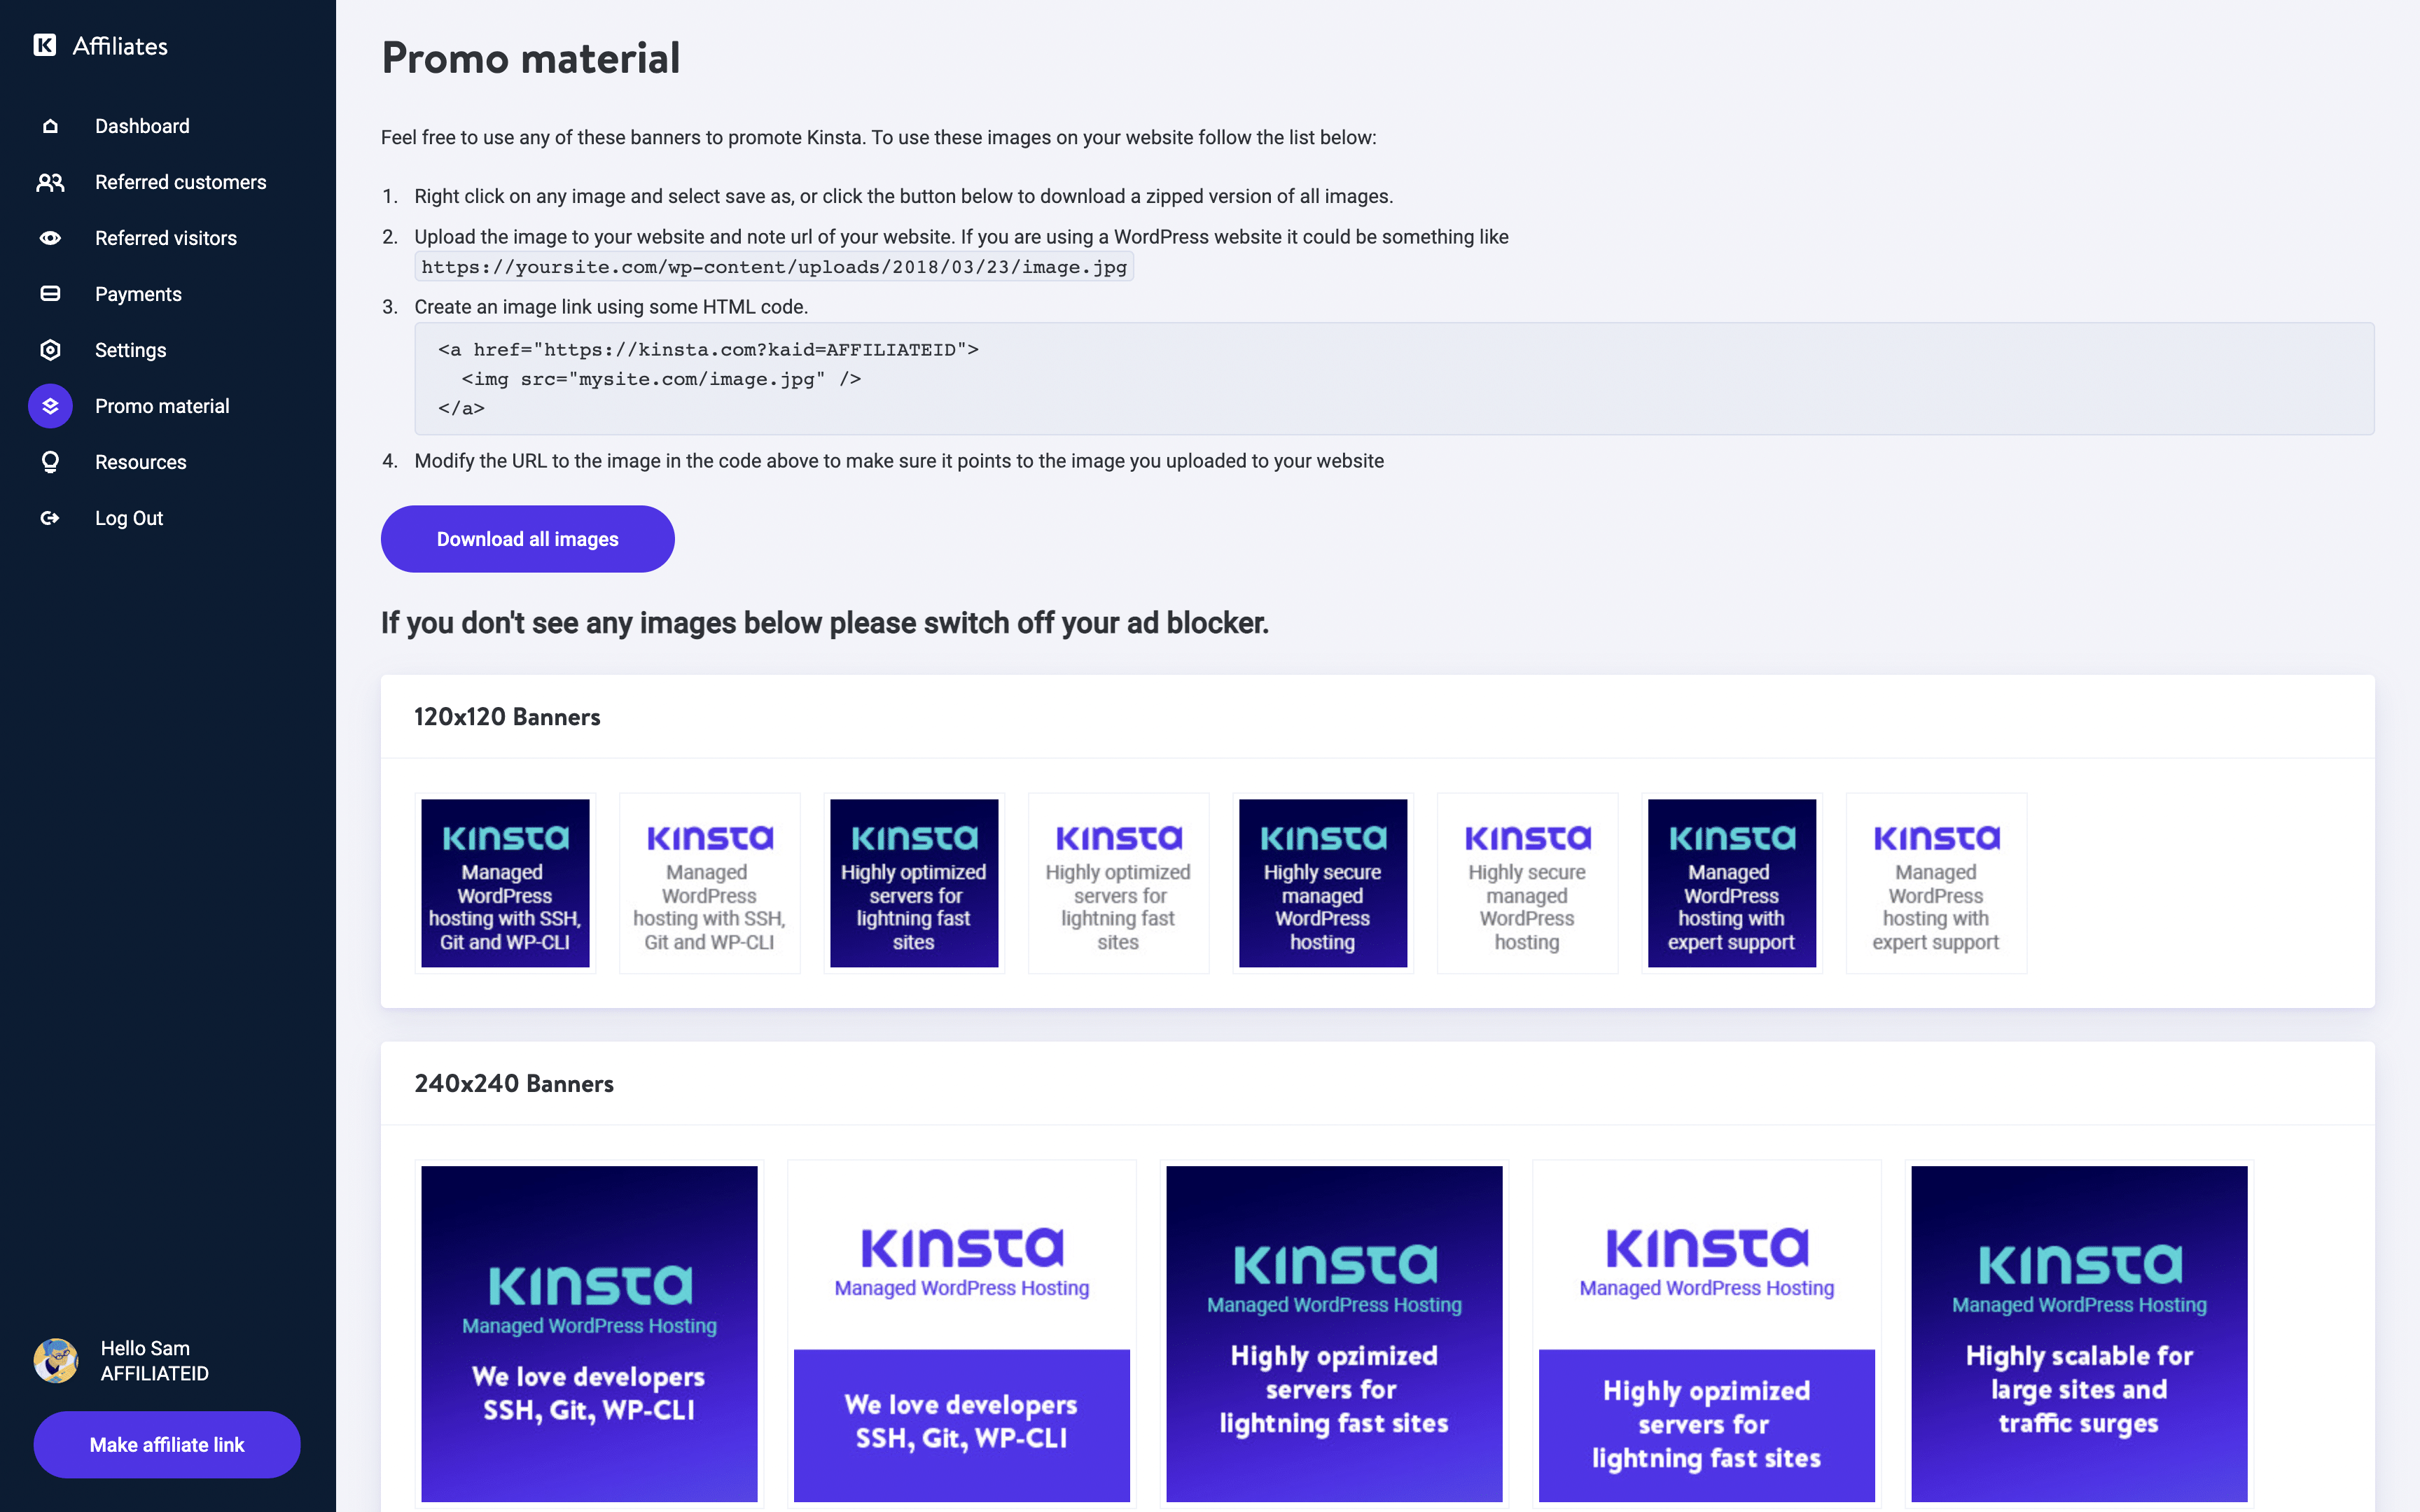
Task: Click the Log Out icon in sidebar
Action: [49, 517]
